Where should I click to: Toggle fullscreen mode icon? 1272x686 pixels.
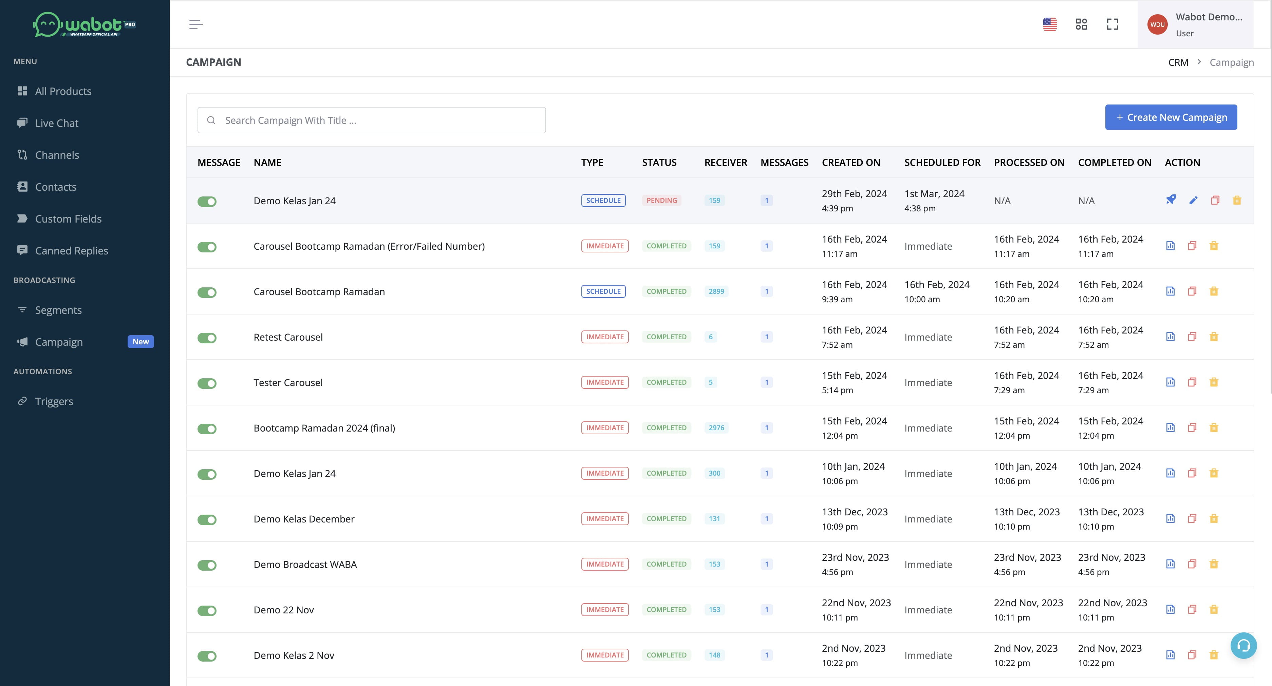(1112, 24)
